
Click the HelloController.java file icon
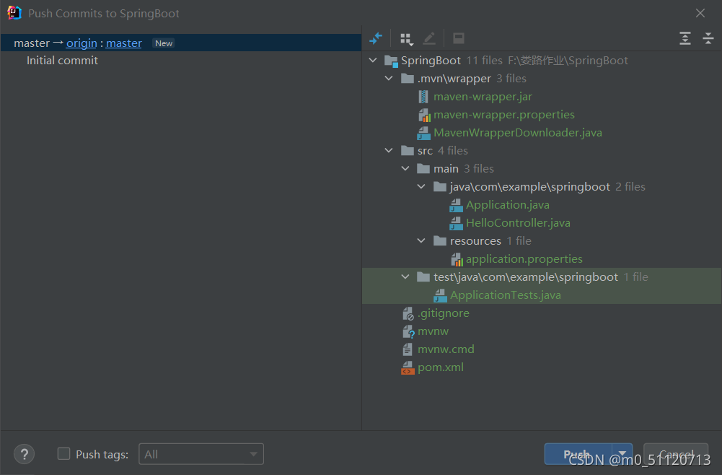click(x=456, y=224)
